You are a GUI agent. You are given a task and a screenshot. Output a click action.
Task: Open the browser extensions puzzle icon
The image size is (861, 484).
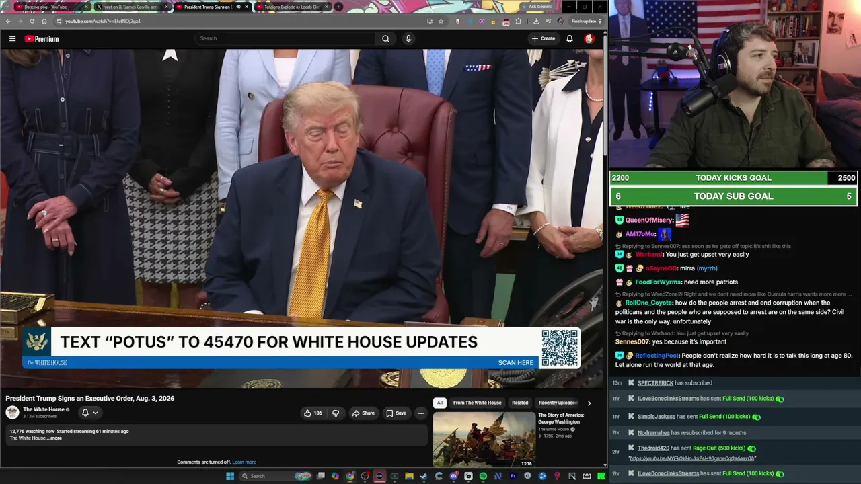pos(519,22)
